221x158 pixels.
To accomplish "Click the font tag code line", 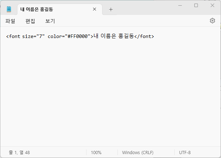I will pos(80,36).
